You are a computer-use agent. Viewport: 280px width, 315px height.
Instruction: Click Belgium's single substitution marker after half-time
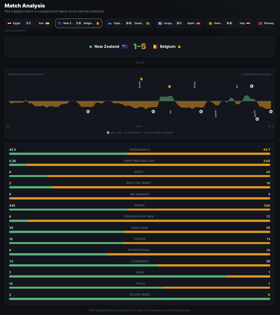171,112
